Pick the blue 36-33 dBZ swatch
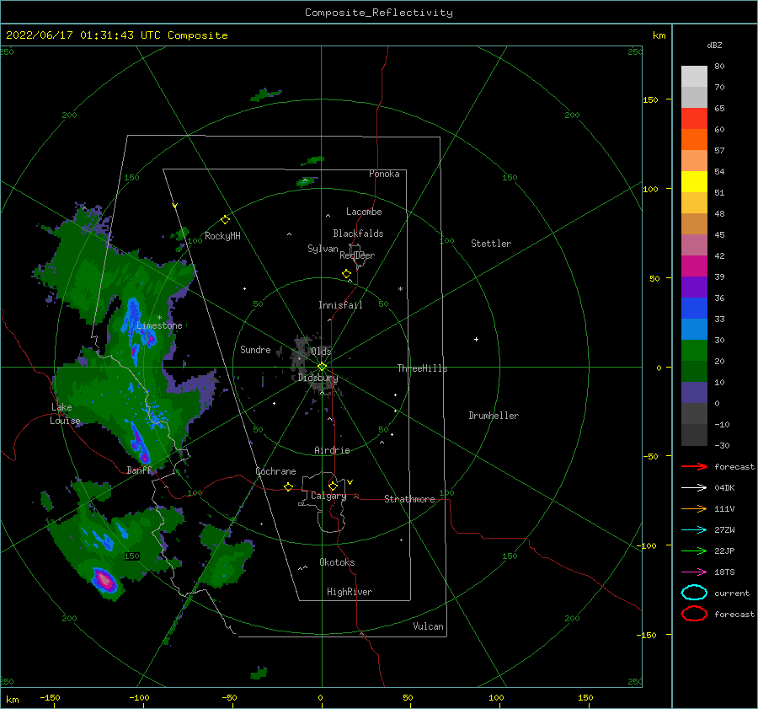The width and height of the screenshot is (758, 709). click(694, 309)
